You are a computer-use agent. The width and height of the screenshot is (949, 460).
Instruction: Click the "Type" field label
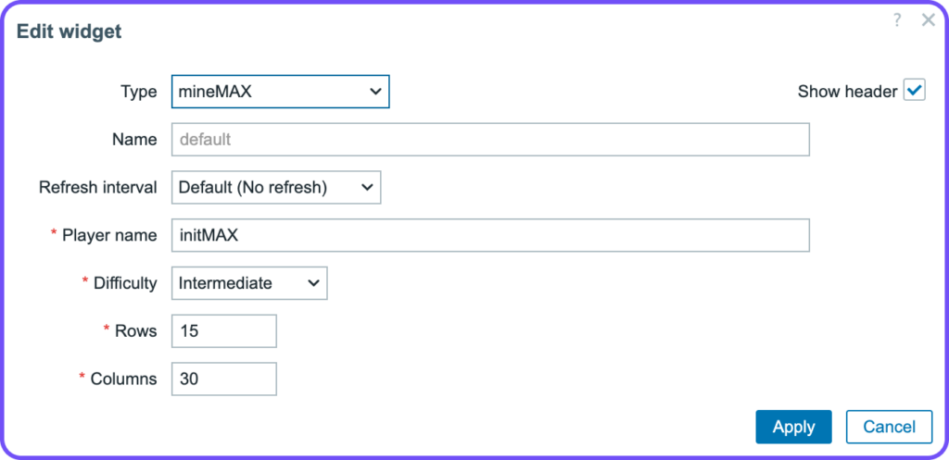(x=139, y=92)
